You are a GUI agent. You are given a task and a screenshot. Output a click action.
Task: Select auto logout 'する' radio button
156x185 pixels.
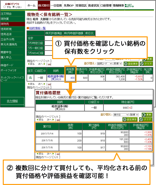pyautogui.click(x=5, y=7)
